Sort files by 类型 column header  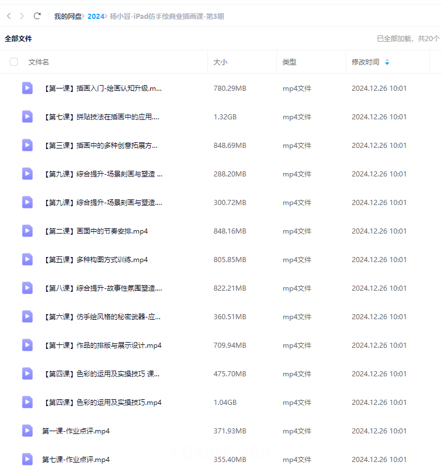pos(290,62)
